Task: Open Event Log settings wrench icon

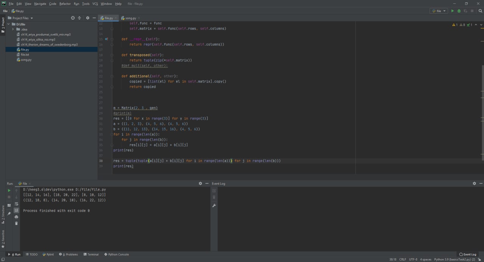Action: pos(214,206)
